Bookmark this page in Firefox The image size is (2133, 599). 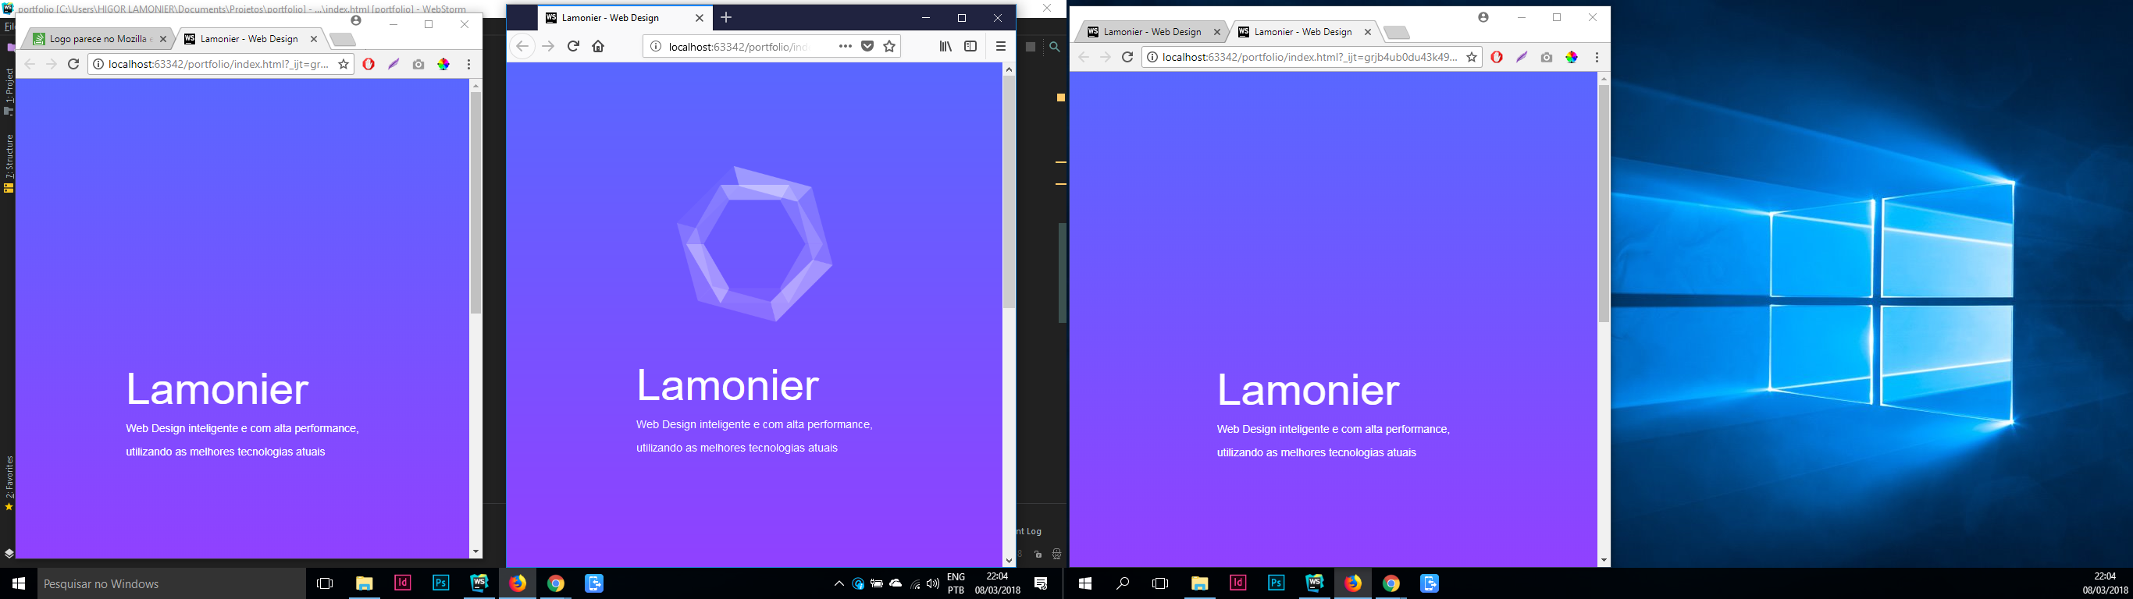click(889, 46)
